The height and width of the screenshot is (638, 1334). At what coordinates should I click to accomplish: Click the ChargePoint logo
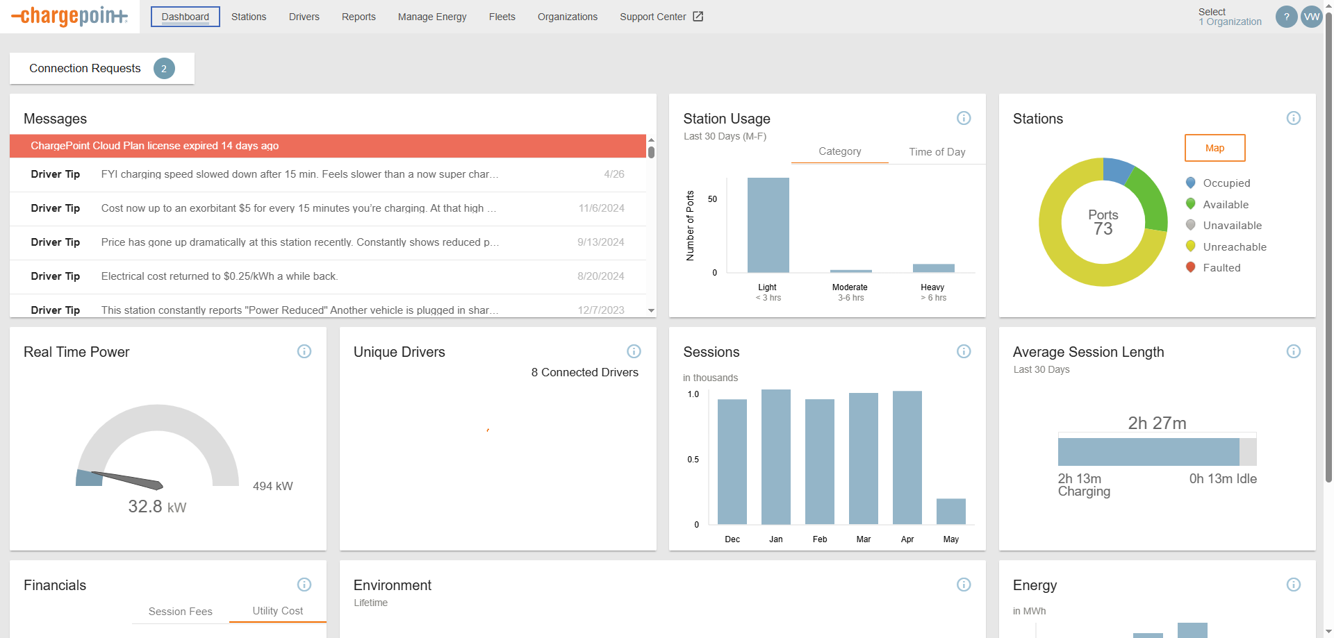[69, 16]
